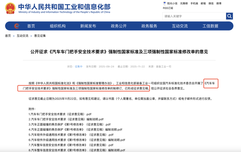Click the orange swirl nav icon
241x152 pixels.
point(17,26)
